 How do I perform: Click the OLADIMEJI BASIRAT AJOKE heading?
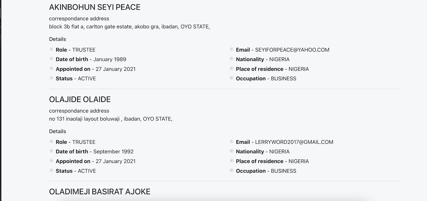tap(100, 192)
